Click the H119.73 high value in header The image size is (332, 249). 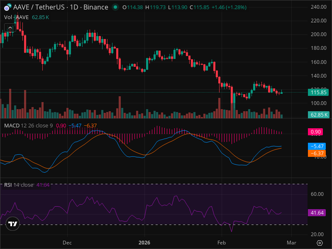pyautogui.click(x=155, y=7)
